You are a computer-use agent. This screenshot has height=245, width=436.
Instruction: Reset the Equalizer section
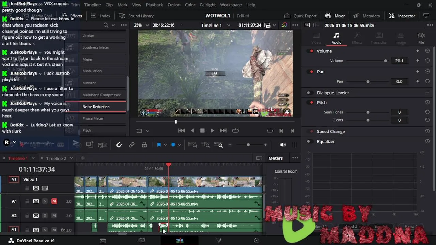click(x=427, y=141)
